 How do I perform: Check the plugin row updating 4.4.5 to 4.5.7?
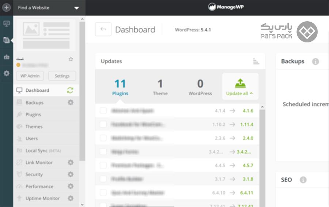[x=103, y=165]
